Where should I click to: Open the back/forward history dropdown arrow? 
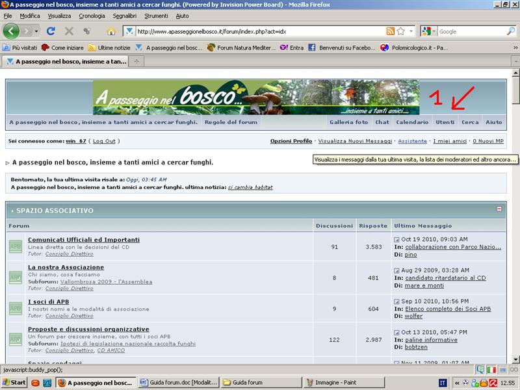tap(36, 31)
